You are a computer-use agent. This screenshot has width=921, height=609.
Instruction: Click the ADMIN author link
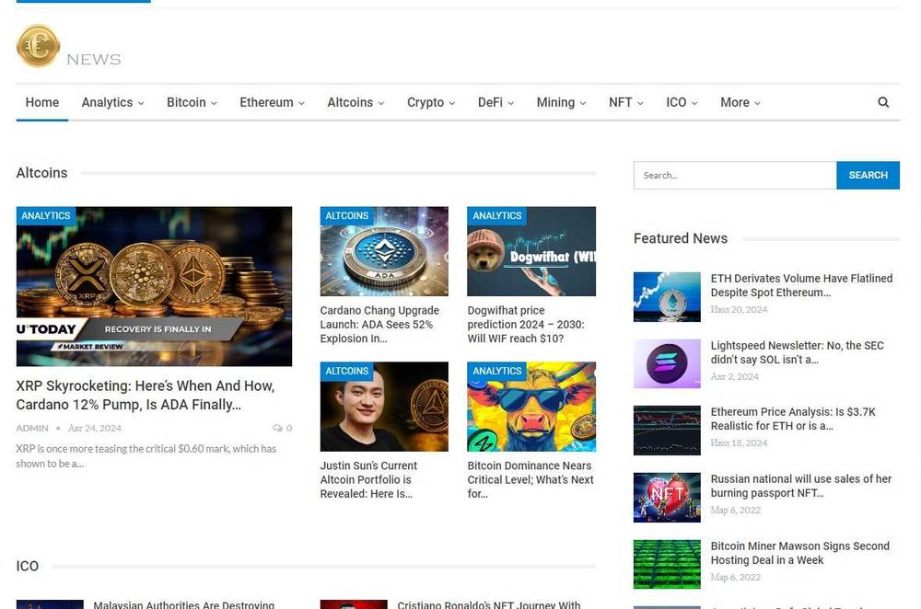(x=32, y=429)
